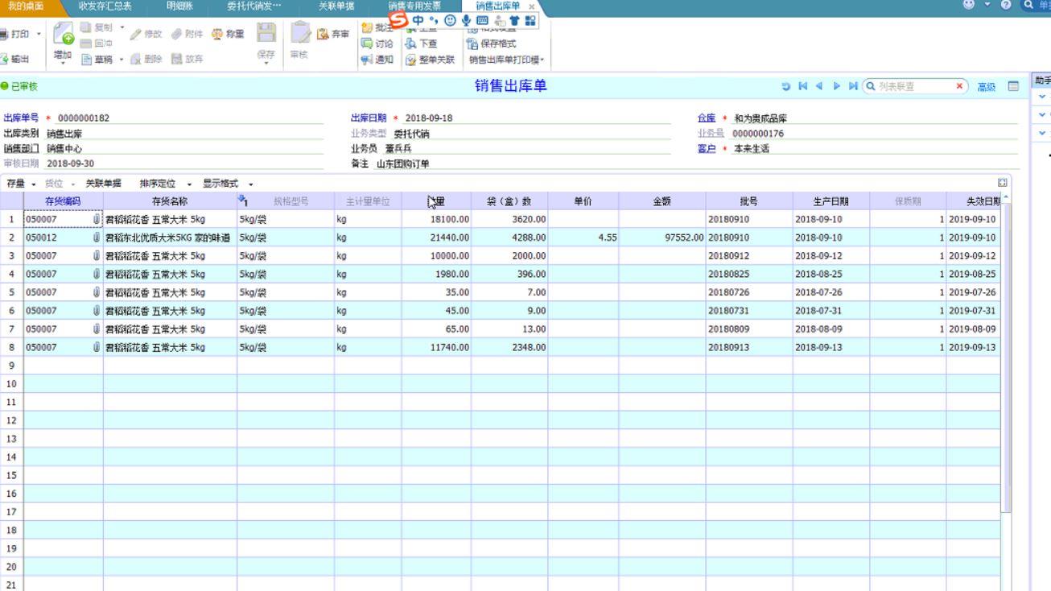Click the 通知 notification icon

(x=366, y=60)
